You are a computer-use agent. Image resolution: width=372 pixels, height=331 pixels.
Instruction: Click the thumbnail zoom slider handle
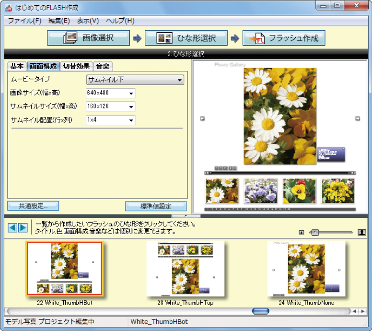click(x=314, y=232)
